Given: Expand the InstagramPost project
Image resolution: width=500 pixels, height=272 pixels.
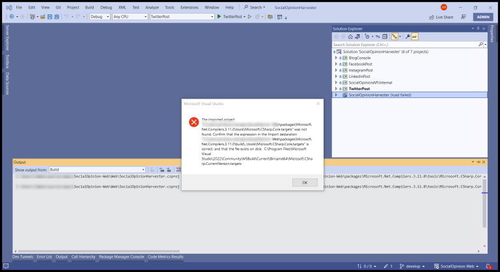Looking at the screenshot, I should tap(336, 70).
